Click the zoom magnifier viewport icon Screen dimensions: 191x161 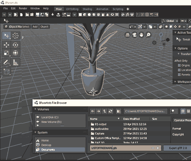pyautogui.click(x=148, y=35)
